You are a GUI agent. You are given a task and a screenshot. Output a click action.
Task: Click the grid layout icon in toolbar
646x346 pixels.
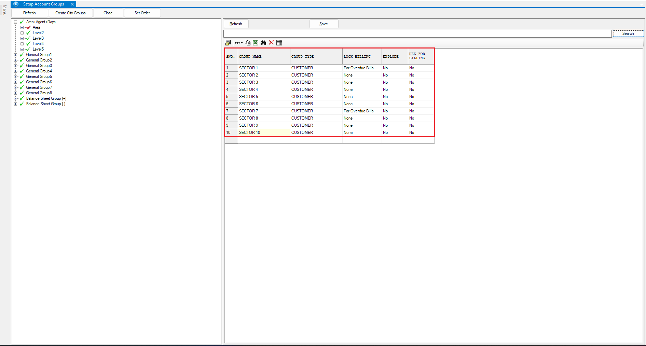click(279, 43)
